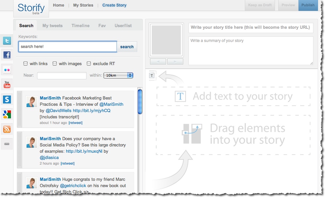Click the 'about 1 hour ago' timestamp
Screen dimensions: 326x198
53,123
